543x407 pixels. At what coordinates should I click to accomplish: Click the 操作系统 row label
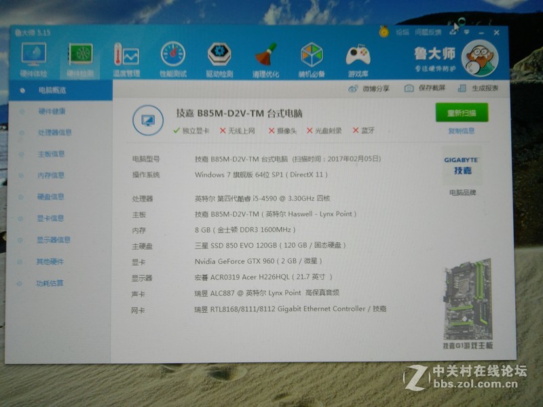[146, 175]
